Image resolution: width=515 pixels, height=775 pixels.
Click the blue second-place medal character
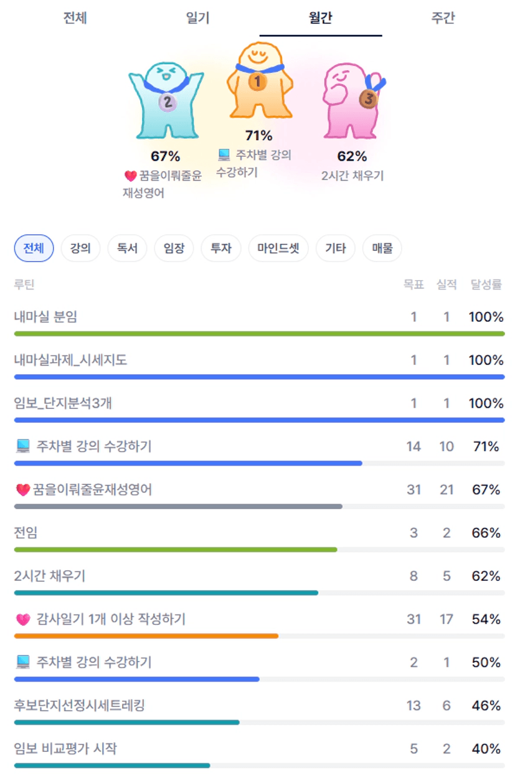pyautogui.click(x=166, y=100)
